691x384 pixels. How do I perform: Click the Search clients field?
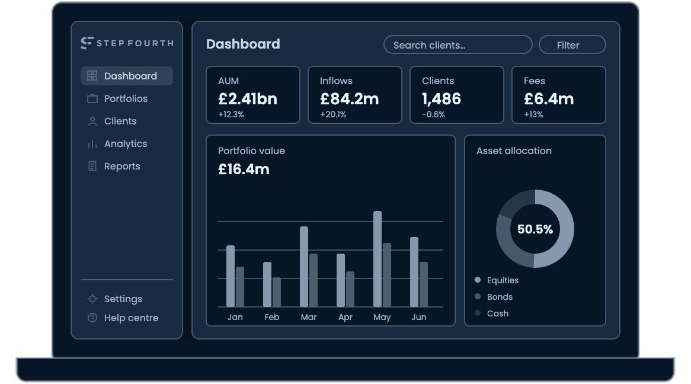[458, 45]
